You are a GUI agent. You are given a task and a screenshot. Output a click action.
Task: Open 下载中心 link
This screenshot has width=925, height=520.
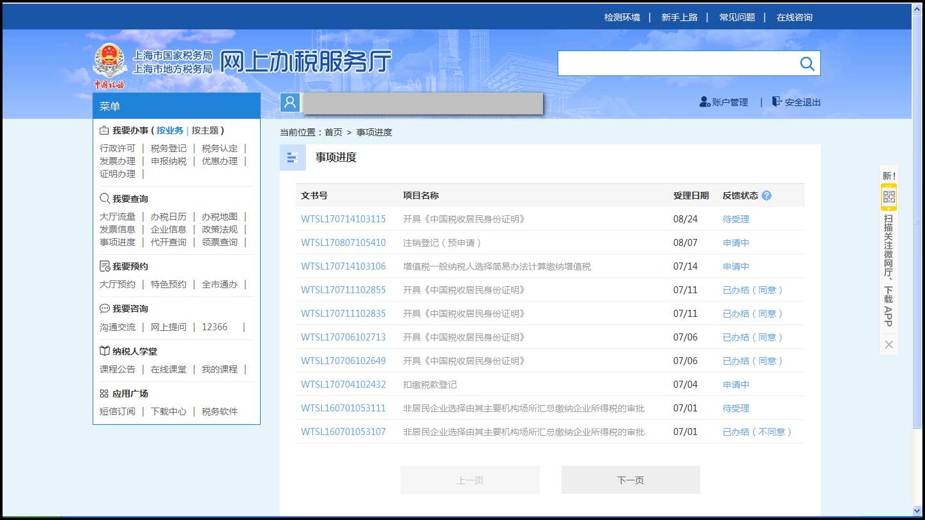169,411
